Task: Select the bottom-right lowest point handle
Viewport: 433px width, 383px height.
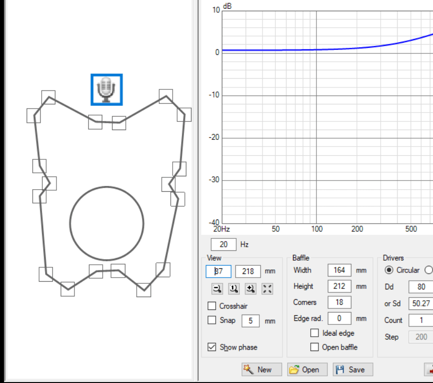Action: coord(144,290)
